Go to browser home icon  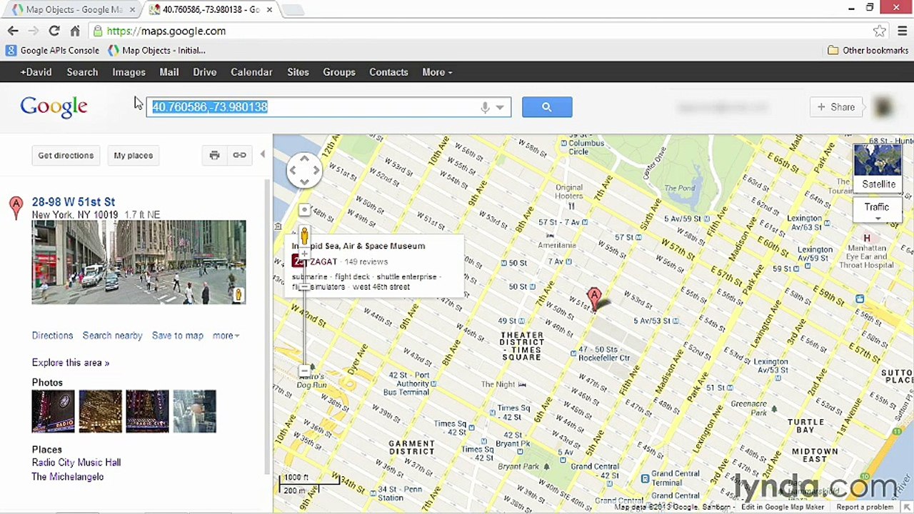tap(75, 31)
